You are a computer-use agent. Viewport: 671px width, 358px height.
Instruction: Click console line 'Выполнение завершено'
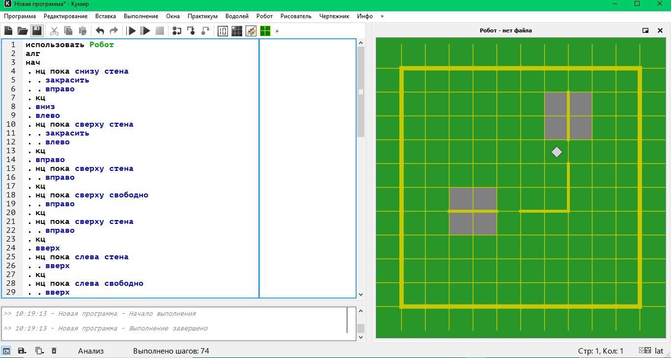click(106, 328)
